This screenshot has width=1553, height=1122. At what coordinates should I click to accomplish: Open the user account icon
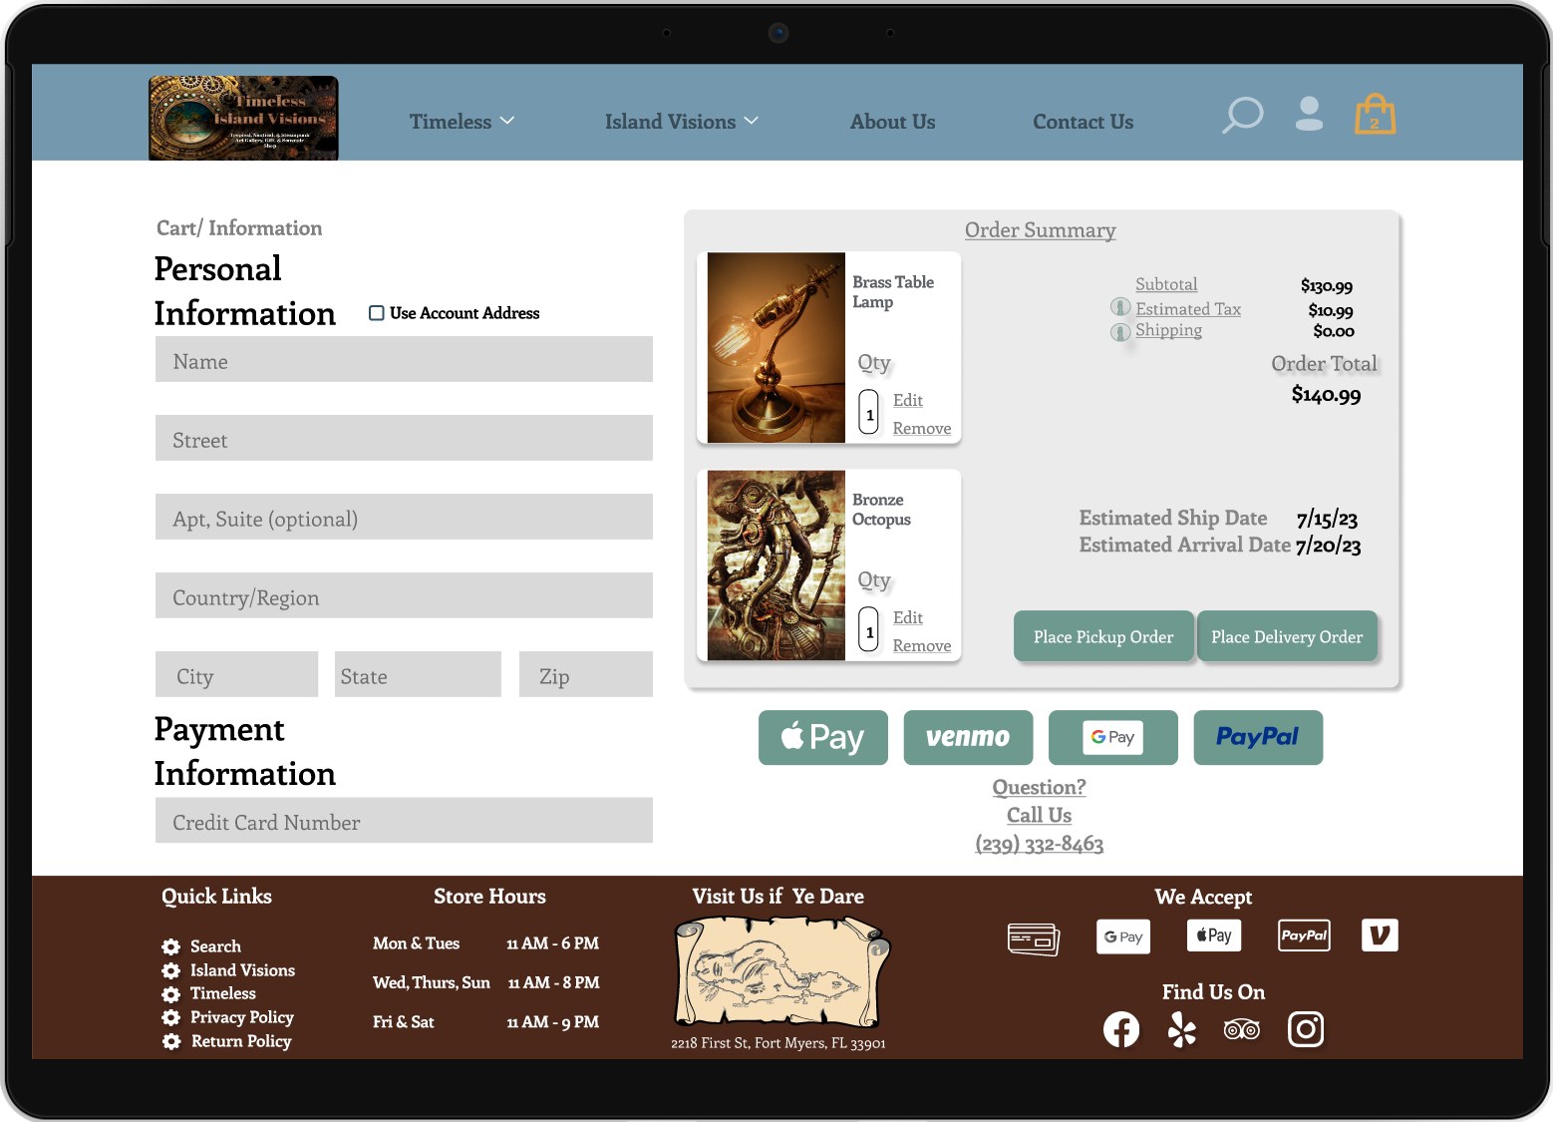coord(1309,114)
